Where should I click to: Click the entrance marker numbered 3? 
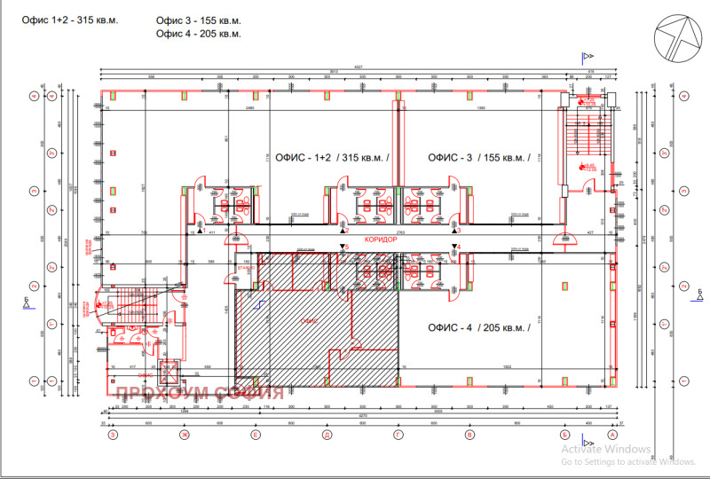coord(457,229)
